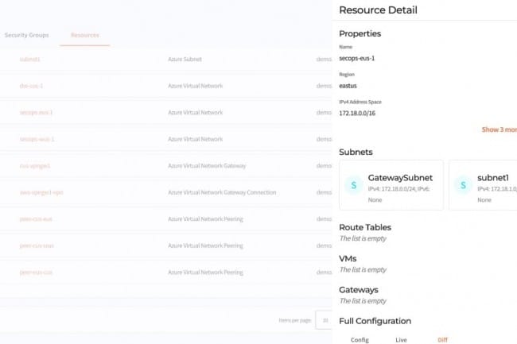Select the Resources tab
The width and height of the screenshot is (517, 344).
84,36
